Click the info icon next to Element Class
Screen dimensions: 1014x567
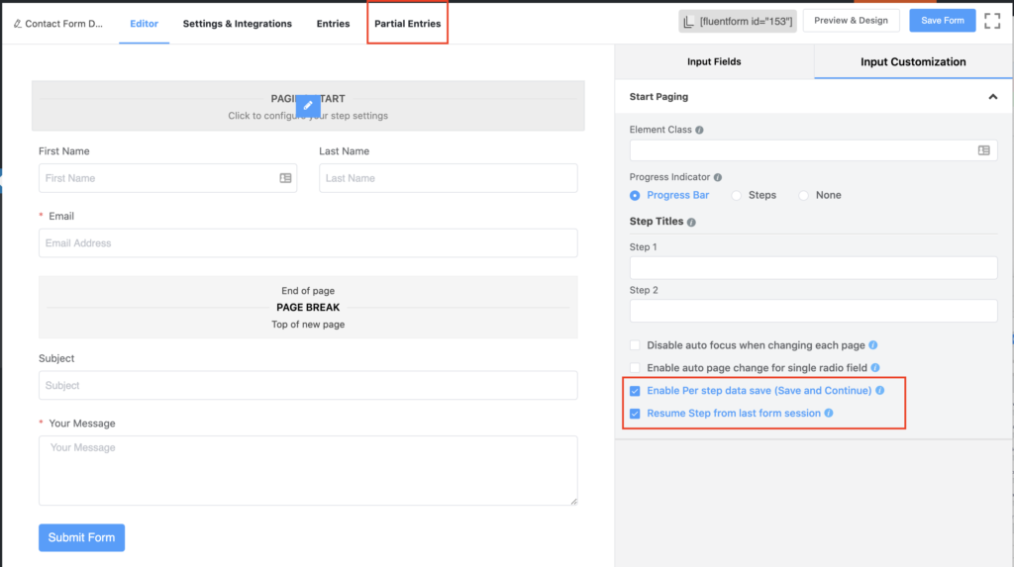(x=699, y=130)
